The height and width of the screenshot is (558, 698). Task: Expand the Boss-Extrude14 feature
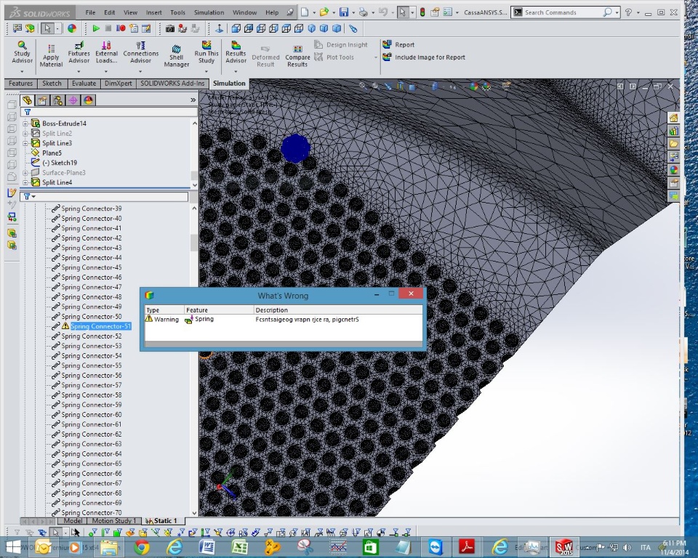click(25, 124)
